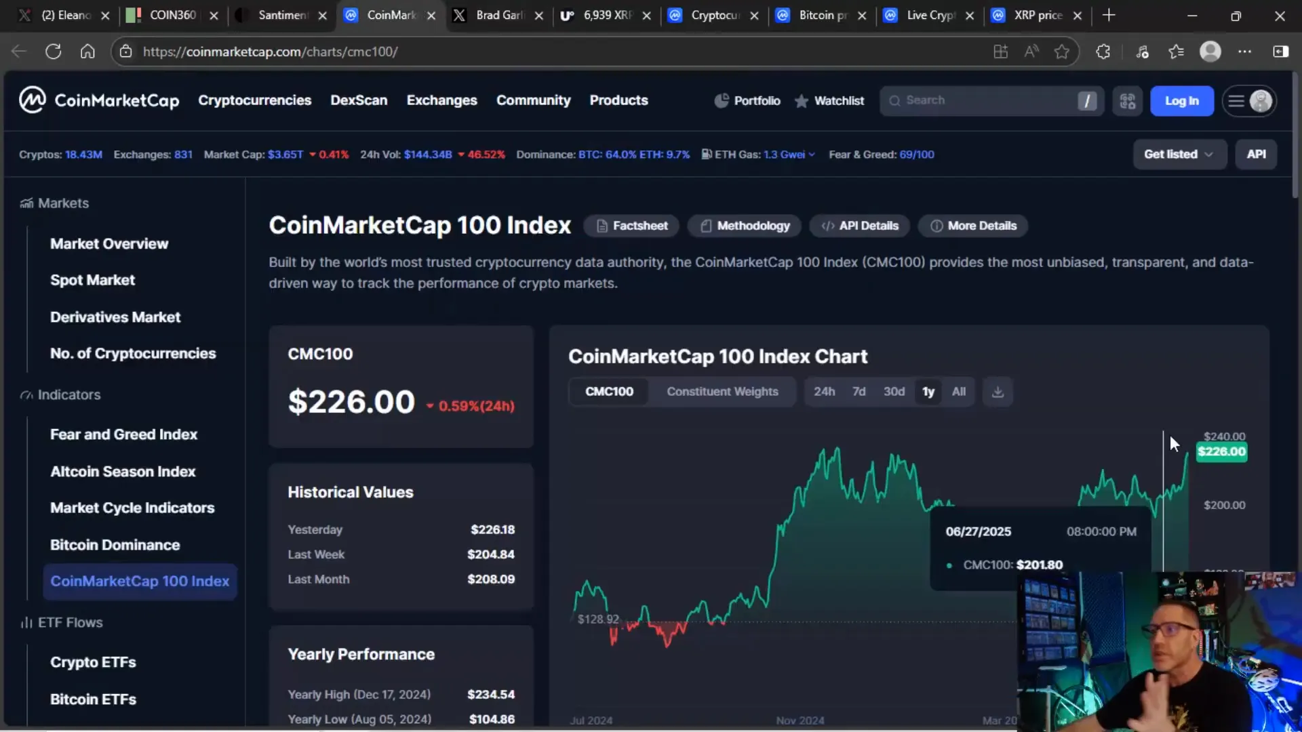Select the 24h chart range

pos(824,392)
